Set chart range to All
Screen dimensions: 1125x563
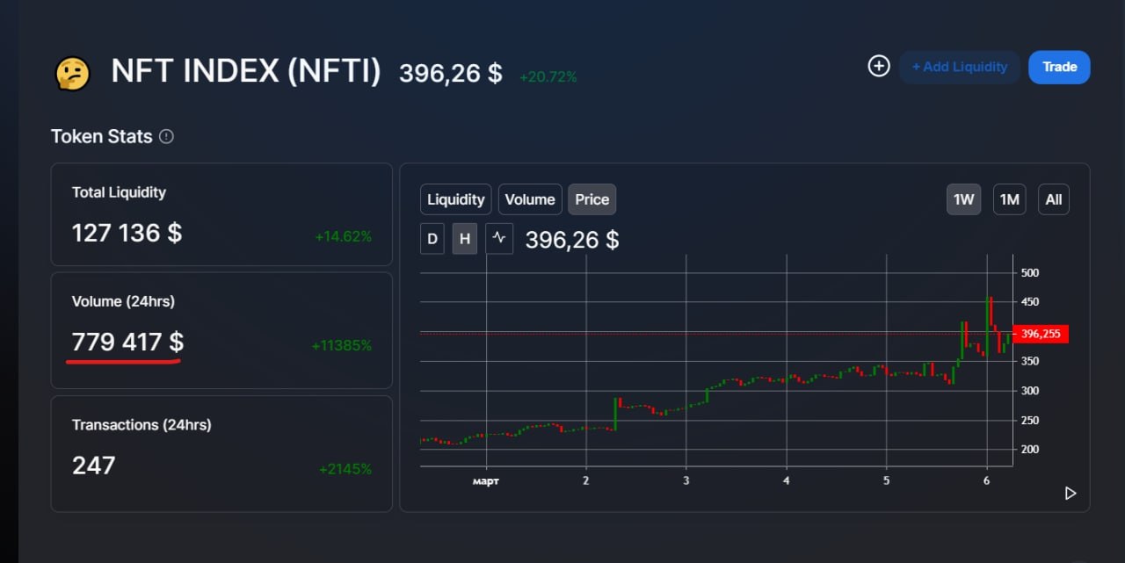click(1054, 199)
